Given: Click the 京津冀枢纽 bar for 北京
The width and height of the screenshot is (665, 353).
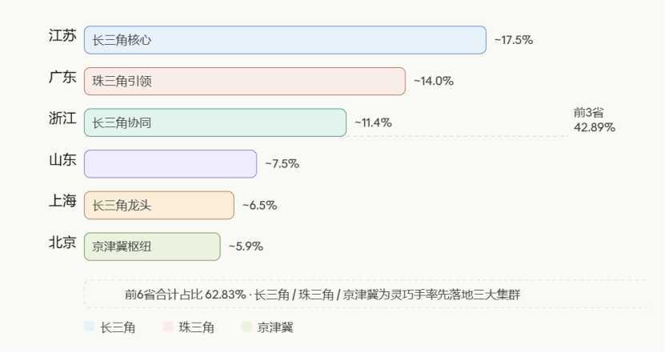Looking at the screenshot, I should click(x=152, y=247).
